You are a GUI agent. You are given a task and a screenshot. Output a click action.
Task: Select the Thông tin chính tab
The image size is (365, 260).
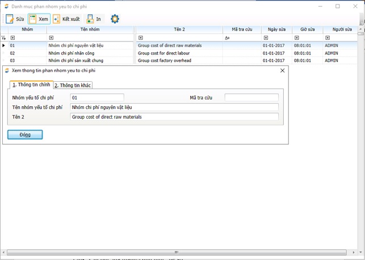coord(31,85)
